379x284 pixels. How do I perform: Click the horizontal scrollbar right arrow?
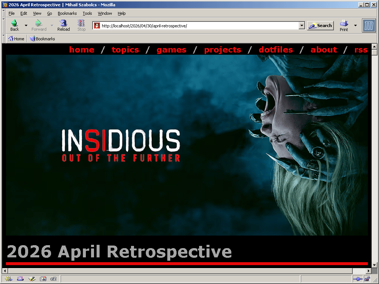click(x=368, y=271)
